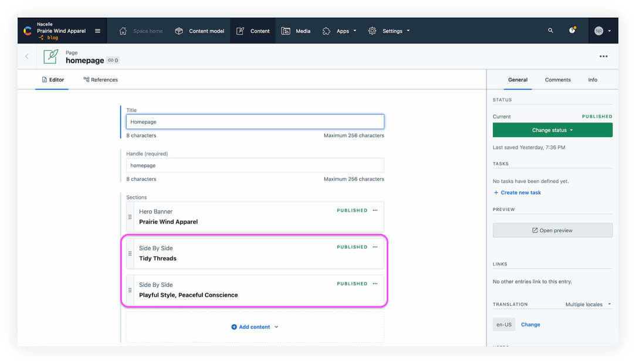Open Playful Style card actions menu
Screen dimensions: 636x364
coord(375,284)
